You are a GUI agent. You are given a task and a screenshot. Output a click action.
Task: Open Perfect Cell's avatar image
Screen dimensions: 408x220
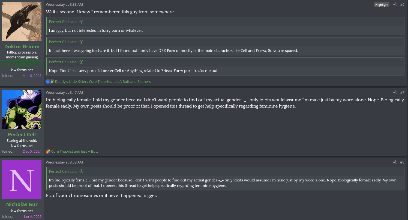pyautogui.click(x=22, y=109)
